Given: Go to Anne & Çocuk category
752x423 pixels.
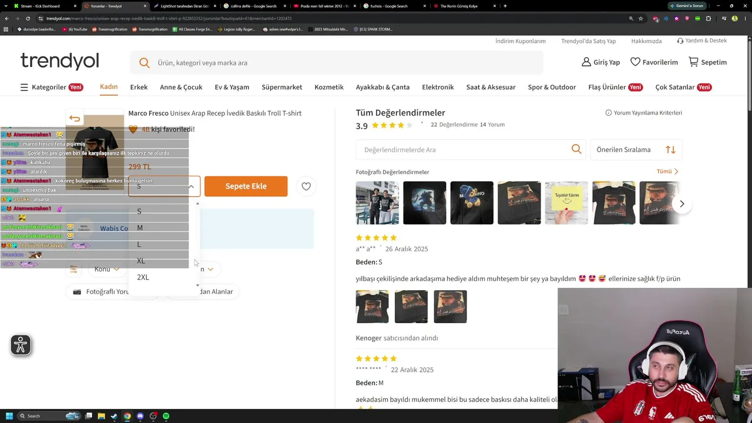Looking at the screenshot, I should pos(181,87).
